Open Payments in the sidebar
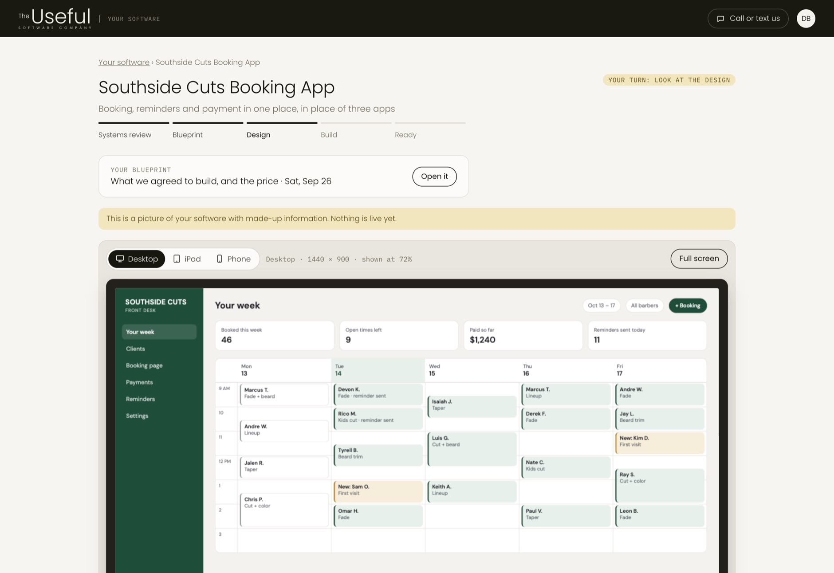 (159, 382)
